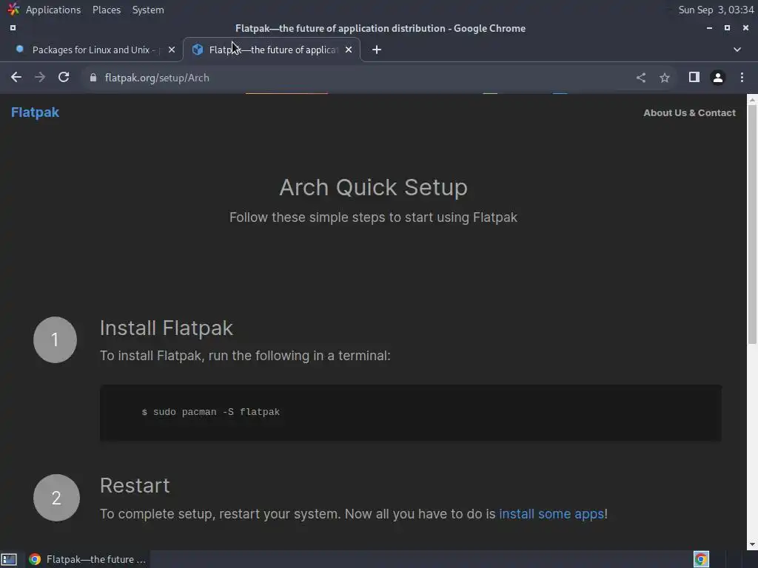
Task: Select the Flatpak tab
Action: click(x=272, y=50)
